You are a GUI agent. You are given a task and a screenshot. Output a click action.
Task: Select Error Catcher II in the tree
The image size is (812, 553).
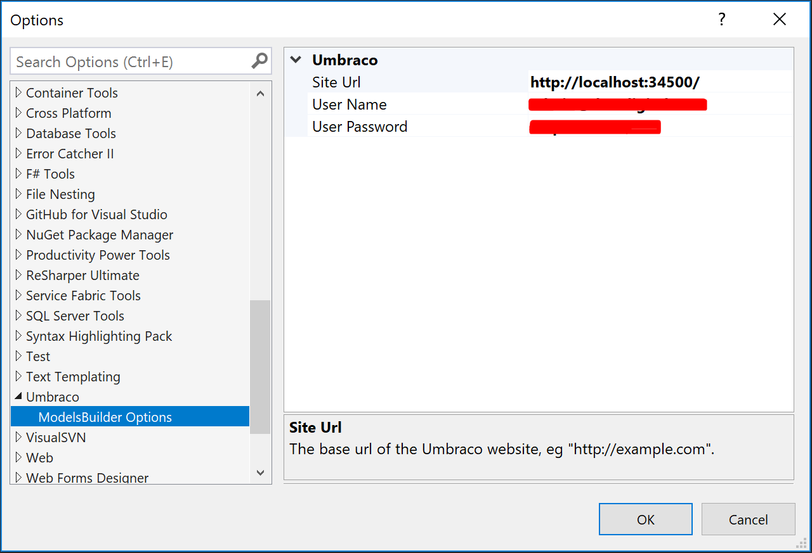tap(70, 153)
